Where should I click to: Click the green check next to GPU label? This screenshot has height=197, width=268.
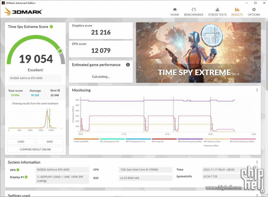click(18, 170)
